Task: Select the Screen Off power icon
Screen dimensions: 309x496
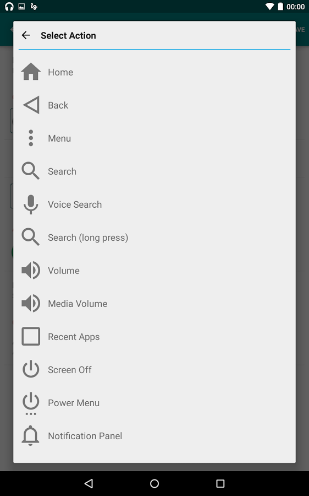Action: (x=31, y=369)
